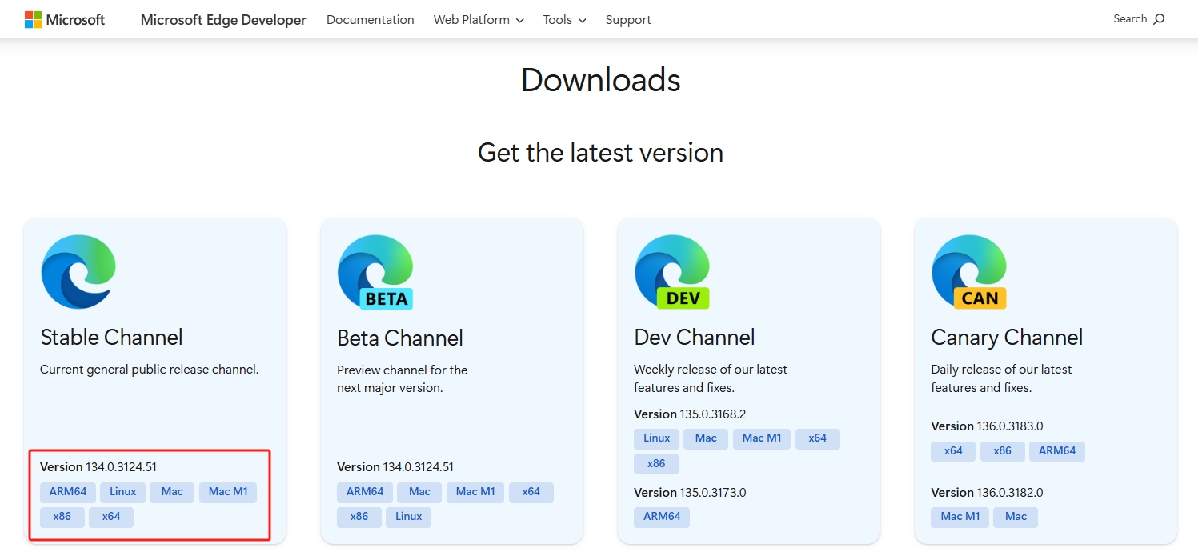The image size is (1198, 560).
Task: Download Canary Channel ARM64 build
Action: [x=1057, y=451]
